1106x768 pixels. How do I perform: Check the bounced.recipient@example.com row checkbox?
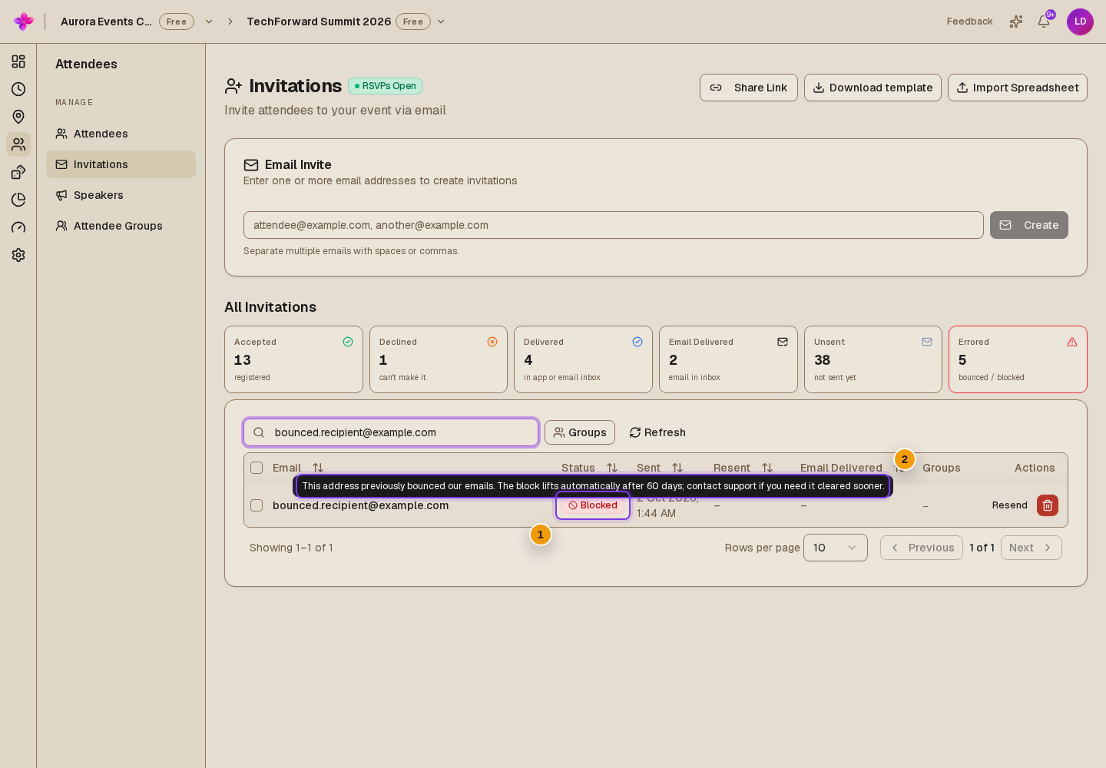(x=257, y=505)
